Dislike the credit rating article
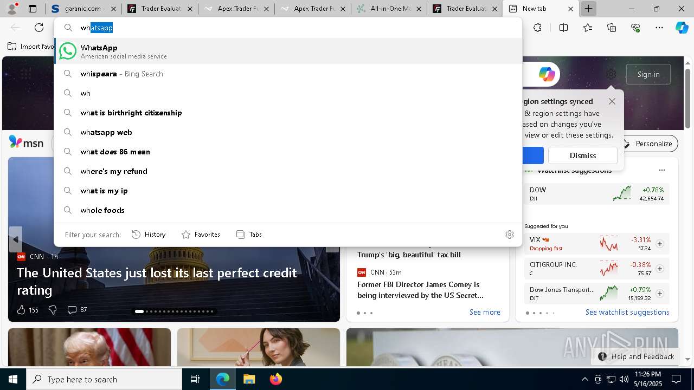The width and height of the screenshot is (694, 390). (x=53, y=310)
